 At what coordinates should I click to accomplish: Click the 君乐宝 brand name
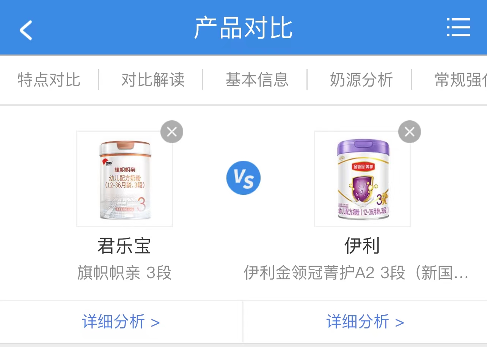click(x=124, y=246)
